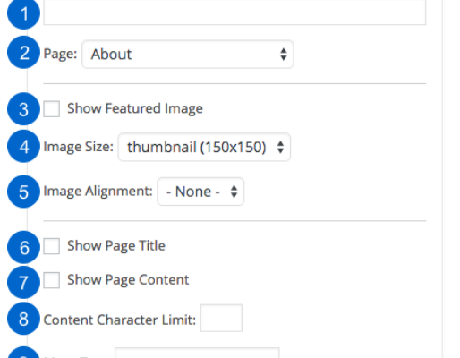This screenshot has height=358, width=460.
Task: Click the blue number 7 badge
Action: click(x=23, y=282)
